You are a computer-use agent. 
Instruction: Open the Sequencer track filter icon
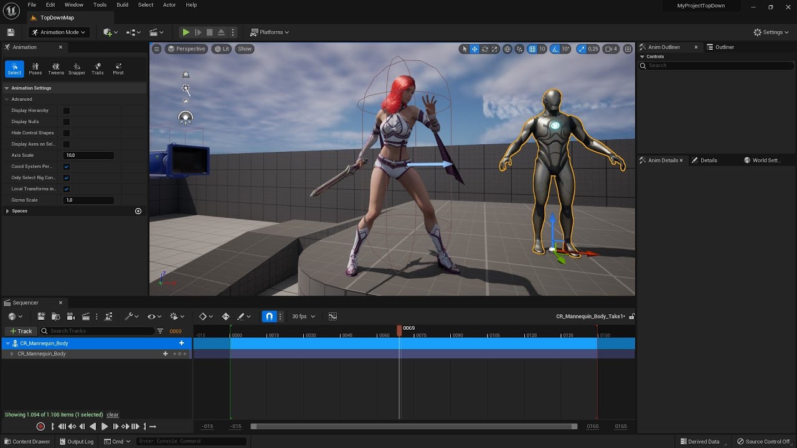point(160,331)
